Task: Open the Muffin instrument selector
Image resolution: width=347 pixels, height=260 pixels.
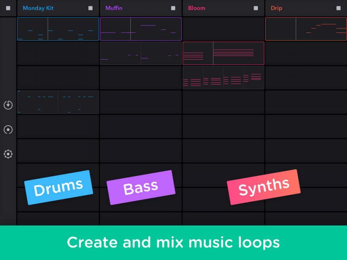Action: pos(114,8)
